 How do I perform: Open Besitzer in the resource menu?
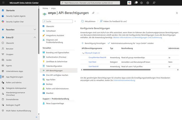click(x=49, y=84)
